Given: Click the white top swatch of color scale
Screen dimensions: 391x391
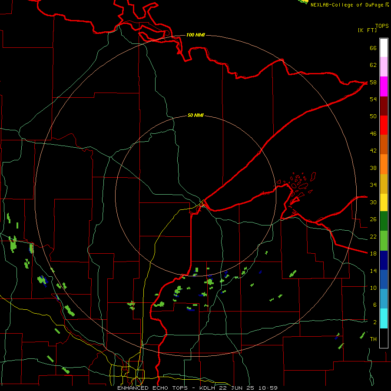Looking at the screenshot, I should (384, 48).
